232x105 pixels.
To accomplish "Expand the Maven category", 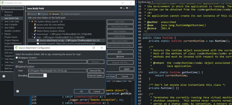I will (2, 34).
